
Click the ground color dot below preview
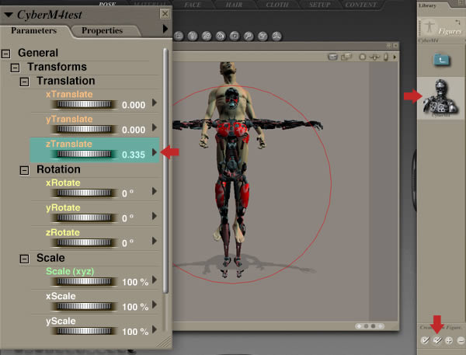point(380,326)
